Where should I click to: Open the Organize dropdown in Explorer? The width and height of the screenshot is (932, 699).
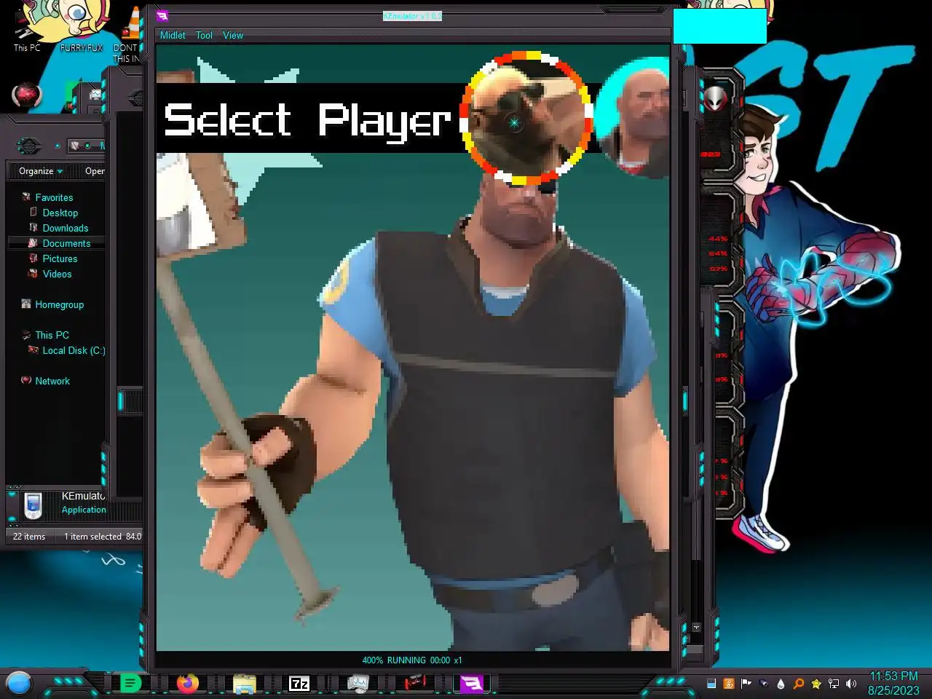click(x=41, y=171)
